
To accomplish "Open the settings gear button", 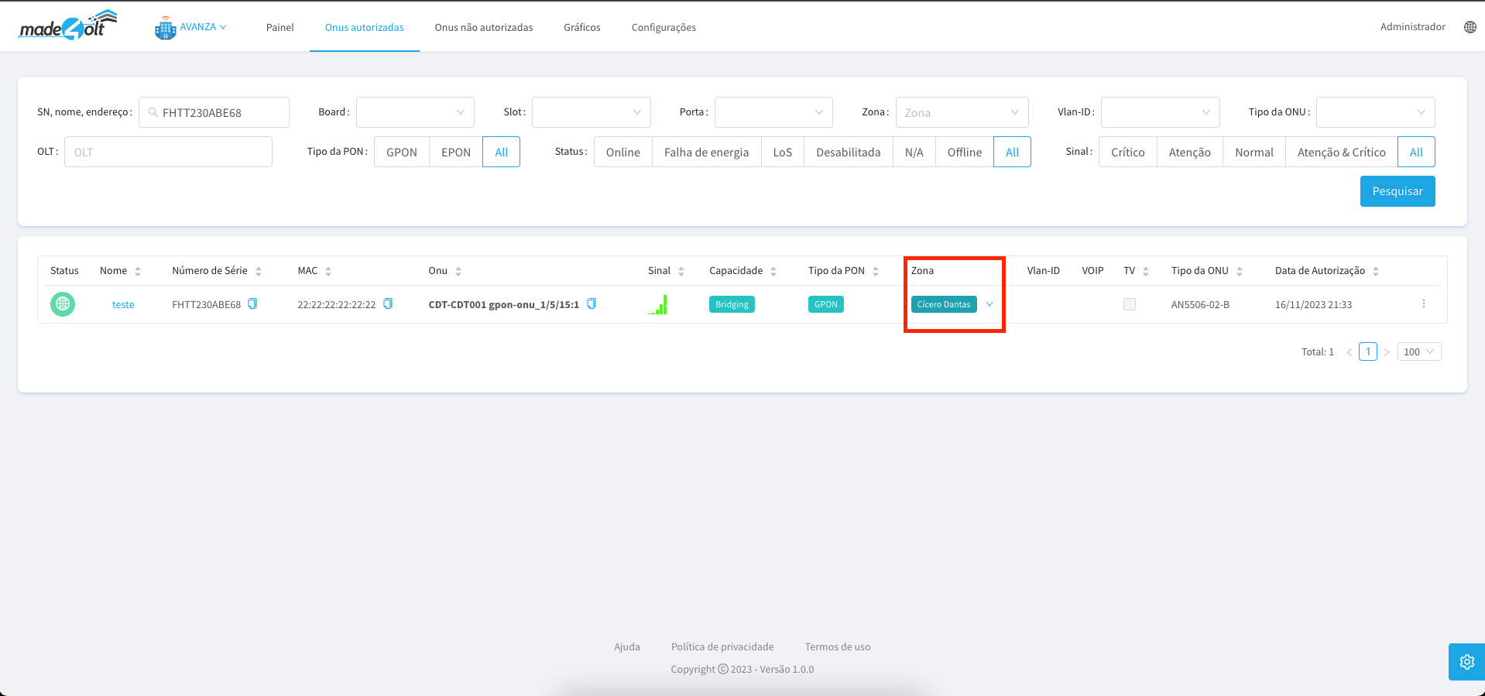I will point(1466,662).
